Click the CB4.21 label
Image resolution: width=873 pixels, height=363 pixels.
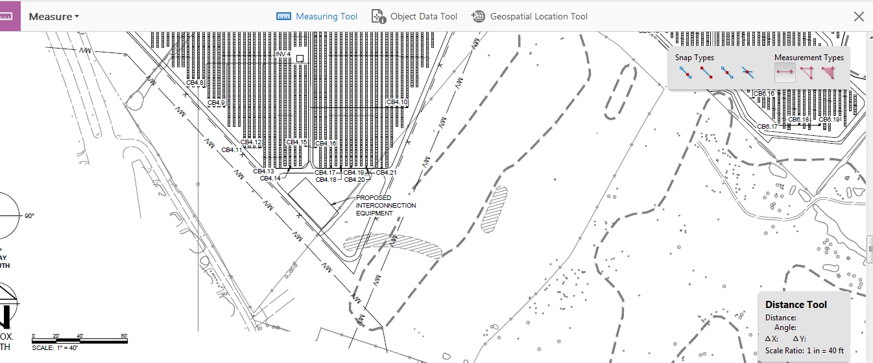(x=386, y=173)
